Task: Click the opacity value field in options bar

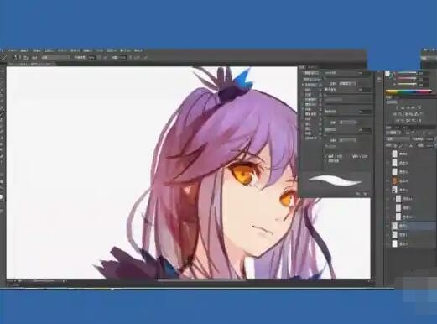Action: 91,57
